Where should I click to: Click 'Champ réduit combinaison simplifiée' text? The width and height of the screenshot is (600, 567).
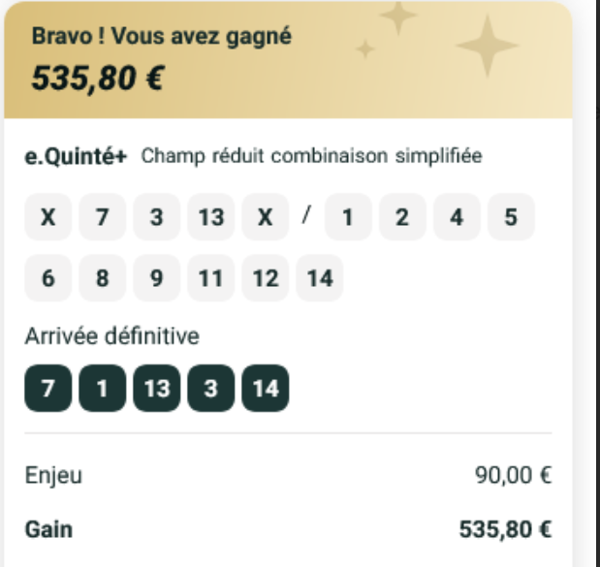click(x=311, y=157)
